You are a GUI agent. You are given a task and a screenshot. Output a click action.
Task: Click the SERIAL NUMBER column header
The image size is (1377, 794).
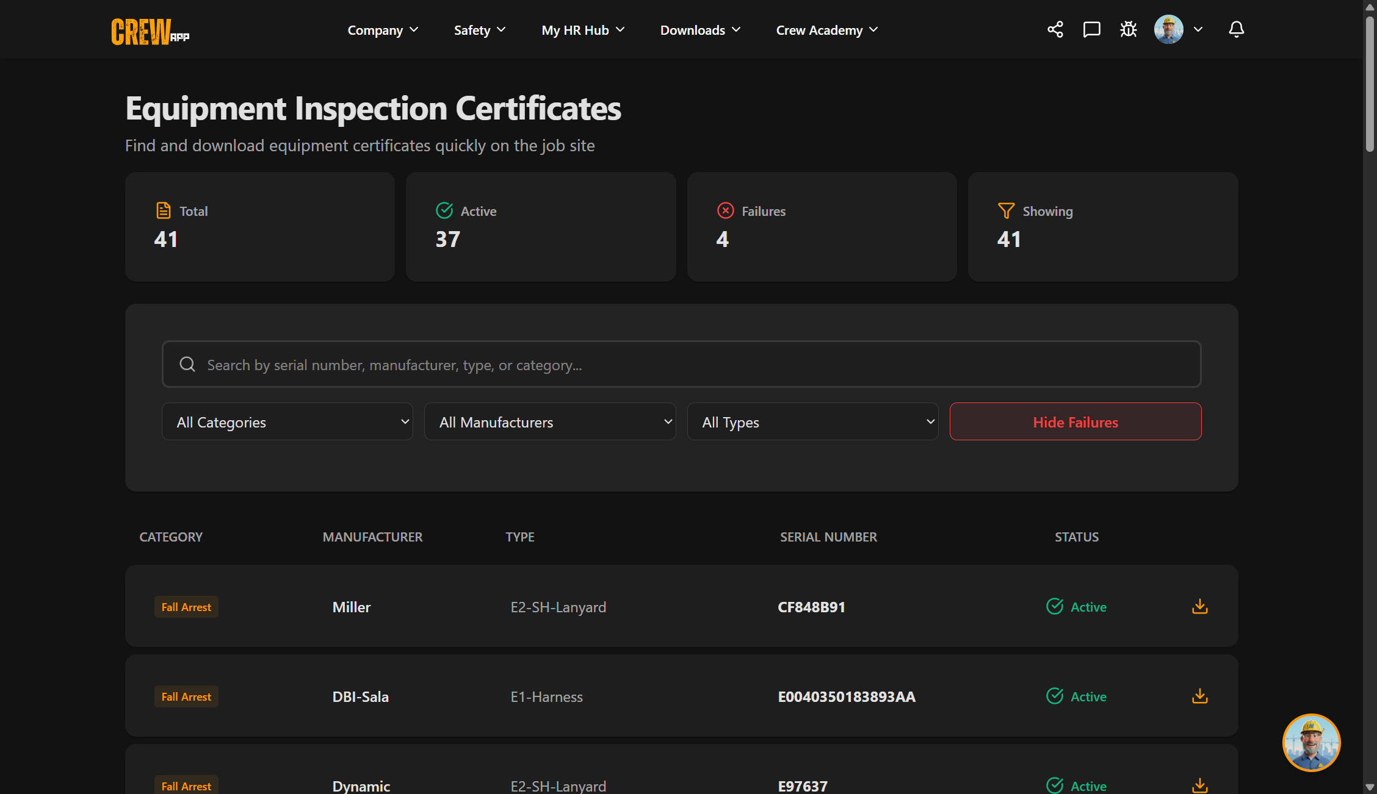[x=828, y=537]
